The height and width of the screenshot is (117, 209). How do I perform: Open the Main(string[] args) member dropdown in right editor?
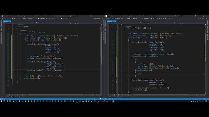pyautogui.click(x=189, y=23)
